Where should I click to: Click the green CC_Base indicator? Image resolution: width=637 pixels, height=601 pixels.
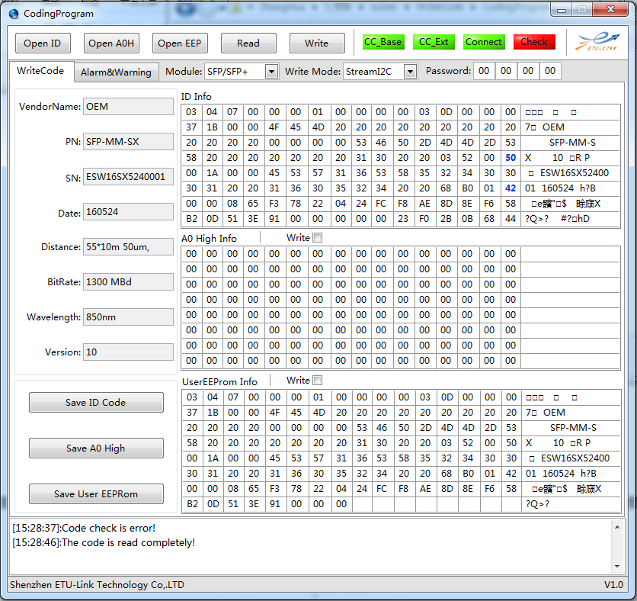click(383, 42)
